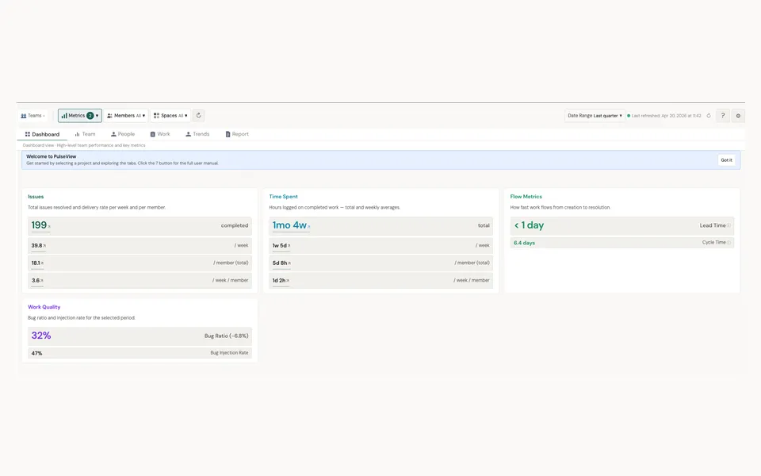Click the 'Bug Ratio (-6.8%)' label
The width and height of the screenshot is (761, 476).
(x=226, y=336)
